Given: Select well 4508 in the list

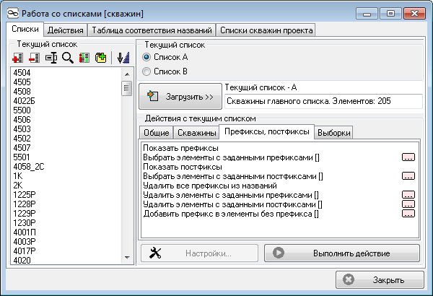Looking at the screenshot, I should pyautogui.click(x=22, y=92).
